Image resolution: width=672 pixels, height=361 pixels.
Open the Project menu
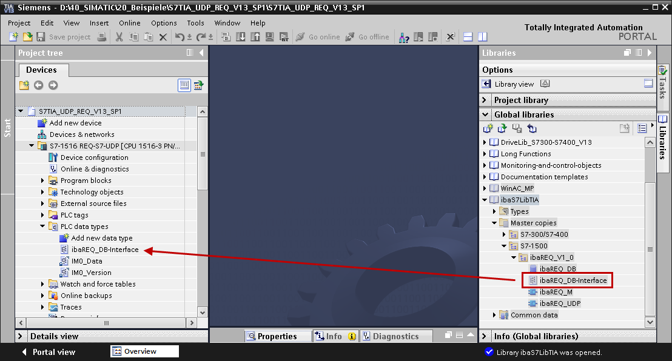(x=19, y=22)
